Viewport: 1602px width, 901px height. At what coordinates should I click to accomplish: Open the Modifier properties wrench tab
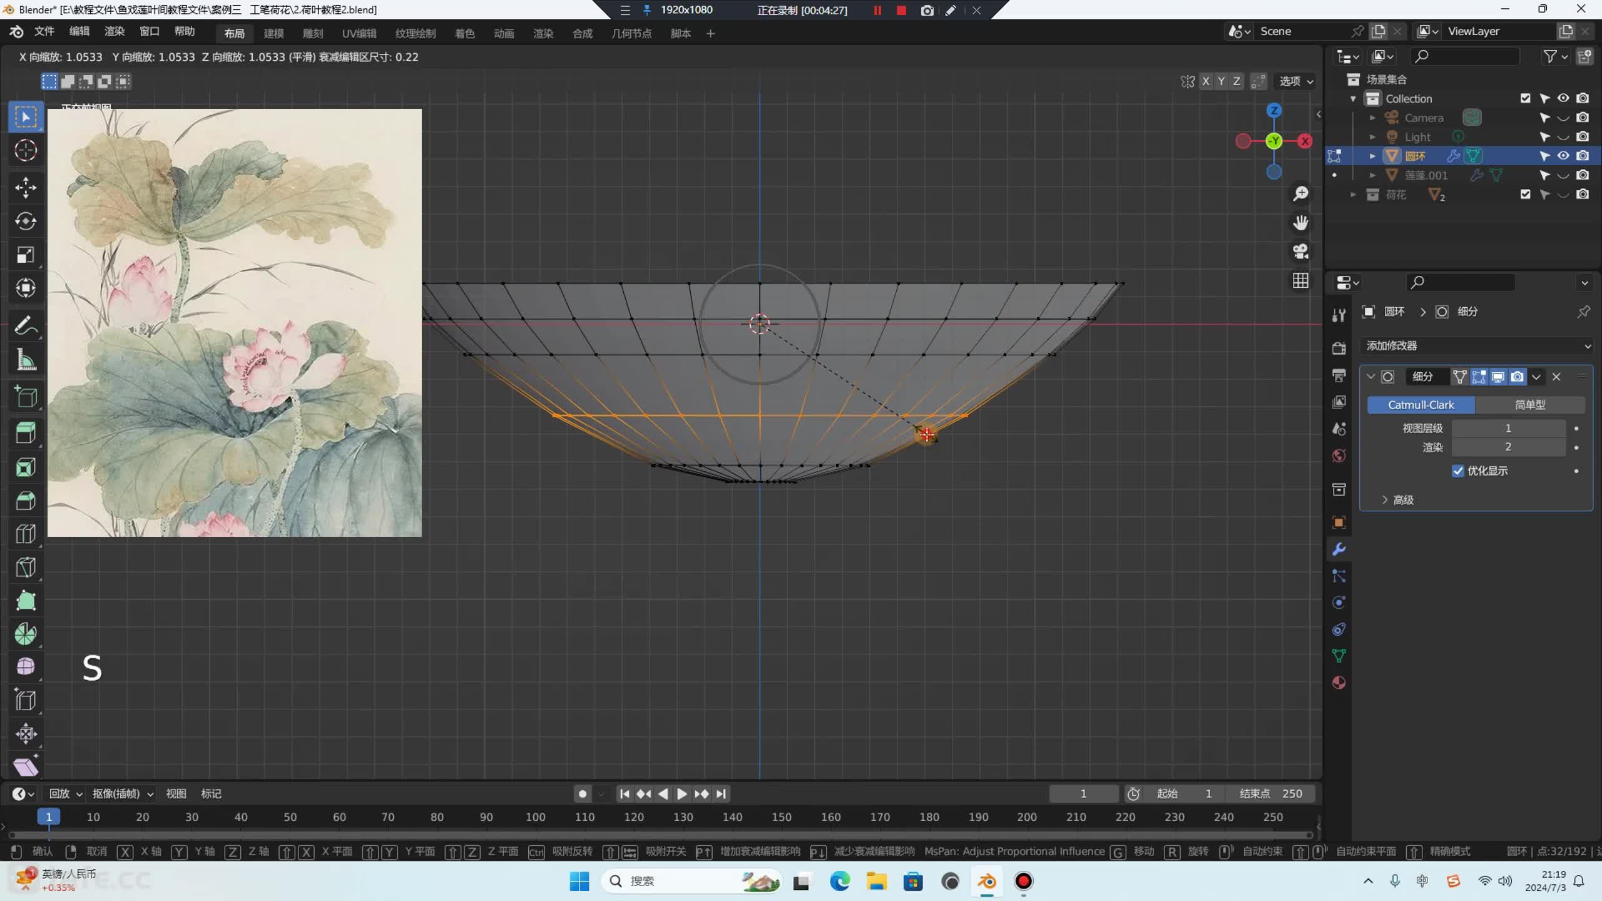(1339, 549)
